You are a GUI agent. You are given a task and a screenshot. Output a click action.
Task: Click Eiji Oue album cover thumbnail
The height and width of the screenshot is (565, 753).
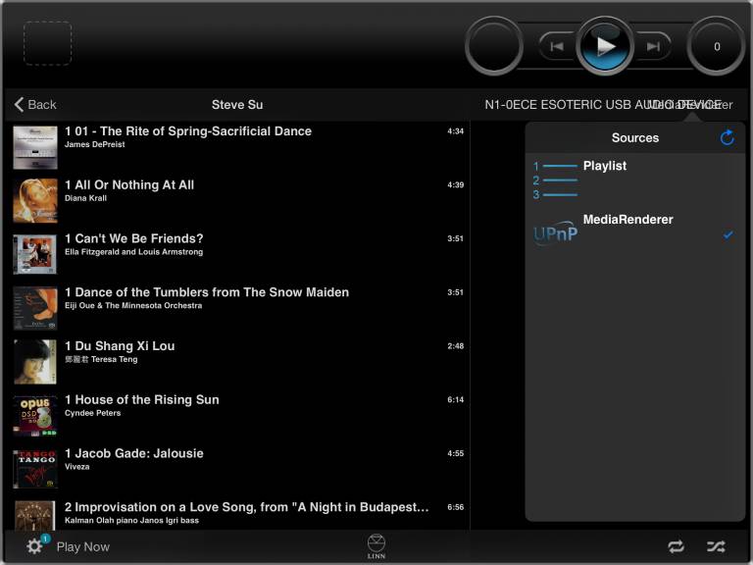pyautogui.click(x=35, y=308)
